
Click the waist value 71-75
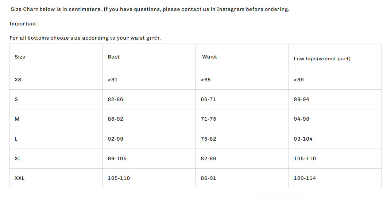208,119
